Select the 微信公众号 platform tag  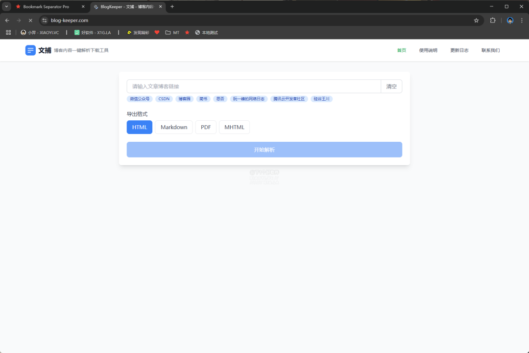tap(140, 99)
